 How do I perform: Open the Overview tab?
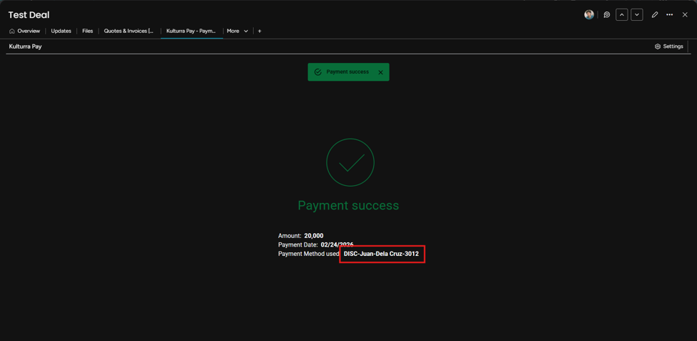click(24, 31)
